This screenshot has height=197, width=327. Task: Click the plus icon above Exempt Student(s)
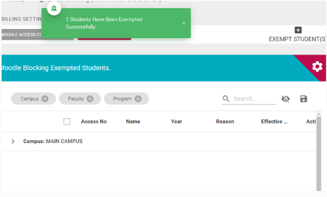[x=298, y=30]
